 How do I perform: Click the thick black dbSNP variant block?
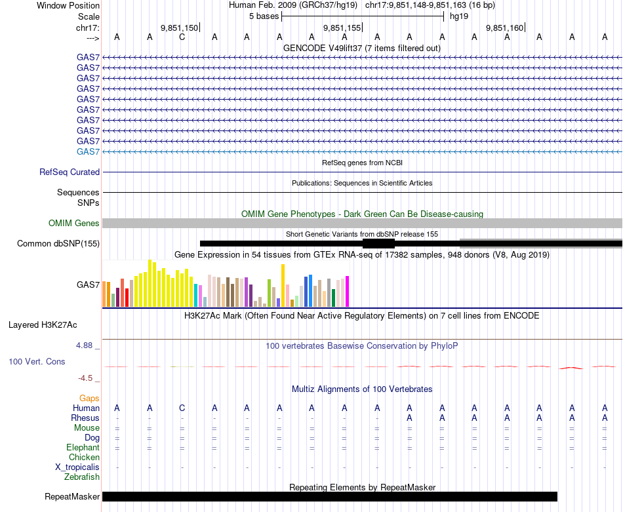tap(378, 243)
